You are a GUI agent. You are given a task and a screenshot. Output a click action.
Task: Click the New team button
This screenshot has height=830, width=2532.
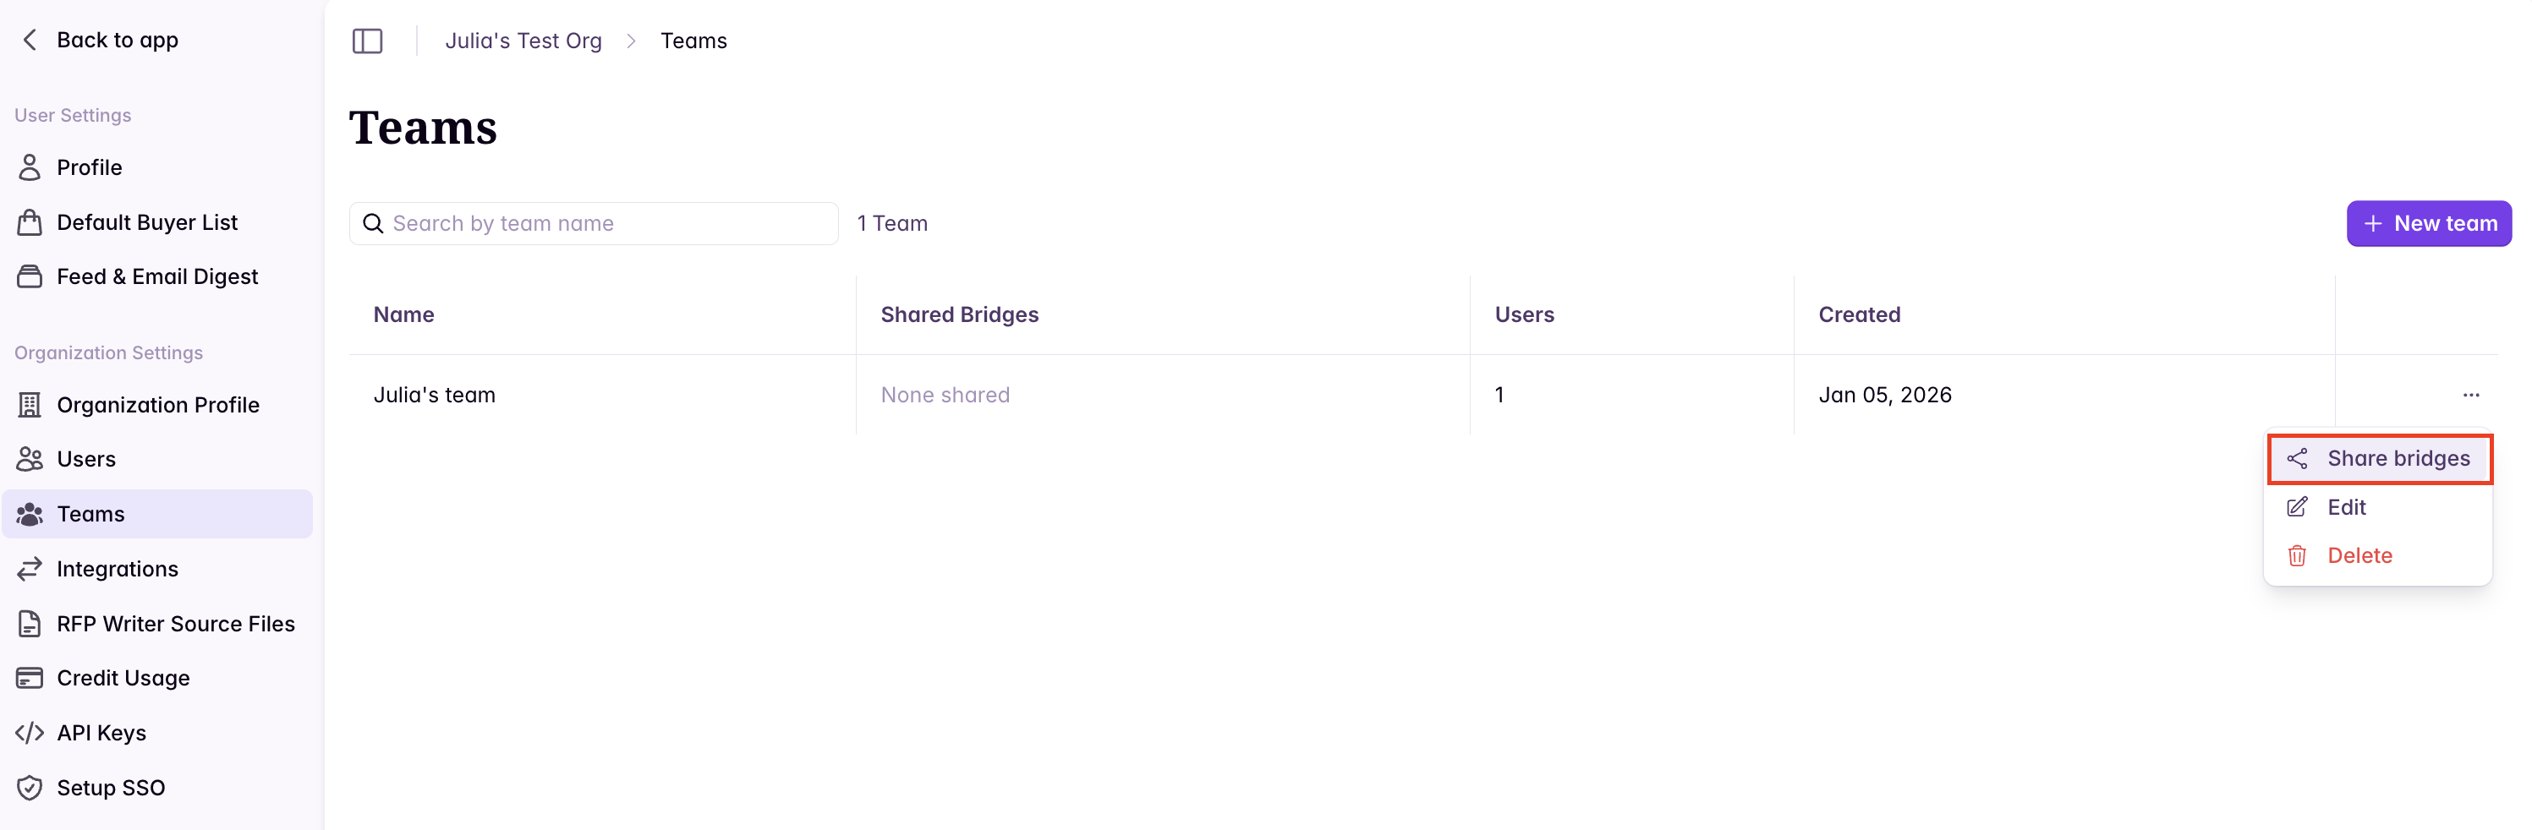point(2428,223)
